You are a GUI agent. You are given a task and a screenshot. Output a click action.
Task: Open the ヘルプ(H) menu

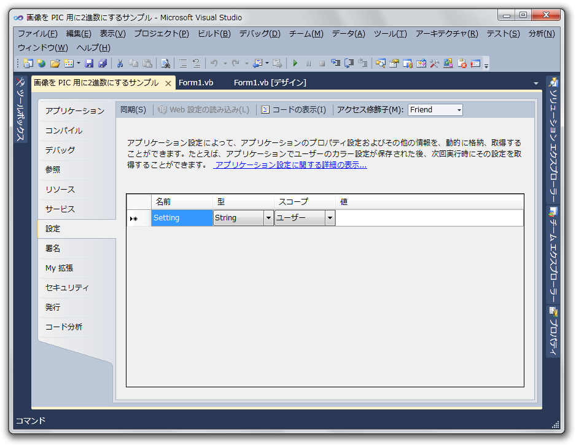click(93, 48)
